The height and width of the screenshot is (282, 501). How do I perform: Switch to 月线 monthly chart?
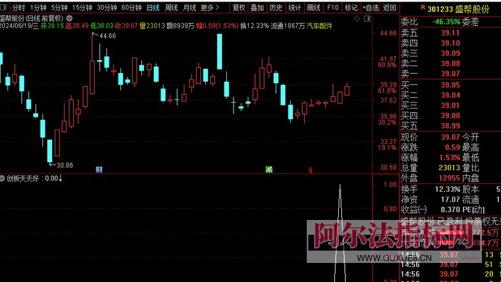189,7
